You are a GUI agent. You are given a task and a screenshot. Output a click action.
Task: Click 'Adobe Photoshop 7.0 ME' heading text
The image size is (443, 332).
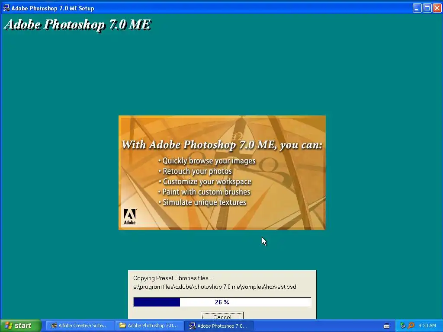click(78, 25)
